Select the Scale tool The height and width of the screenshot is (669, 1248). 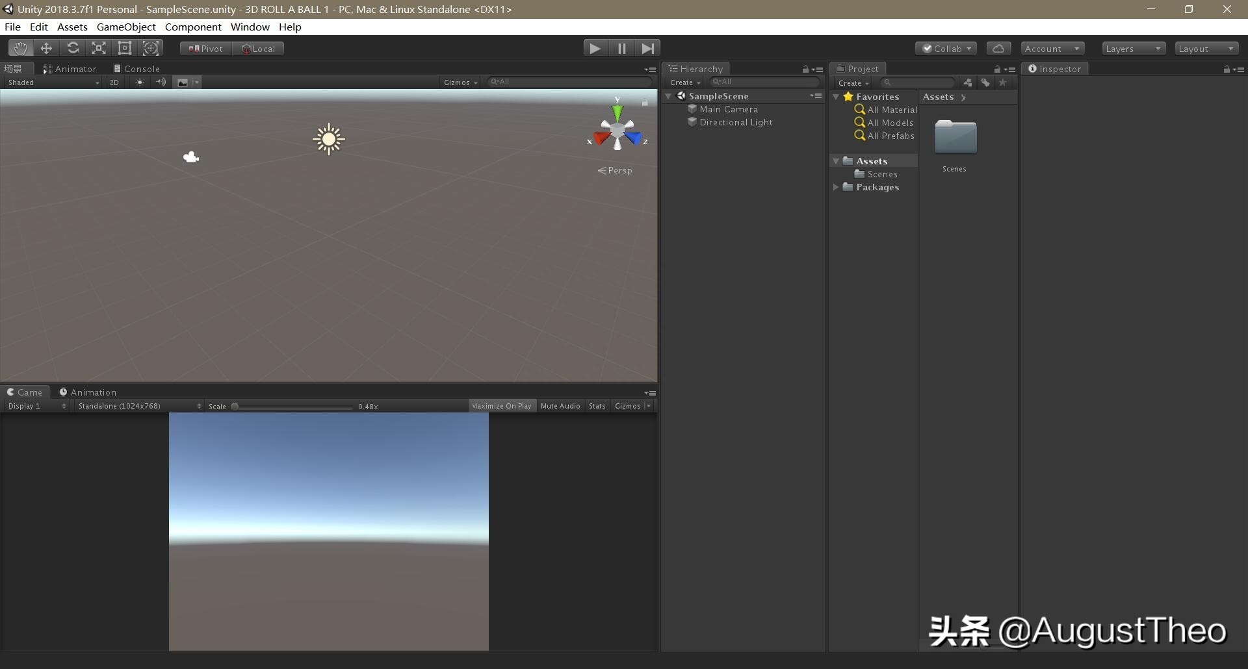(x=99, y=48)
